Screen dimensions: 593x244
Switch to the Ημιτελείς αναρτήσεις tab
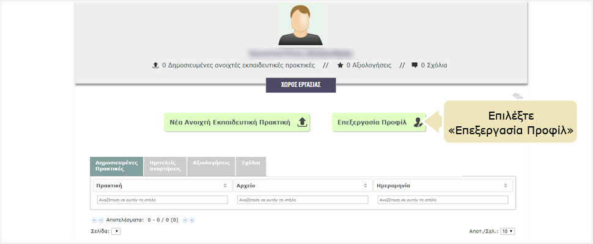164,167
